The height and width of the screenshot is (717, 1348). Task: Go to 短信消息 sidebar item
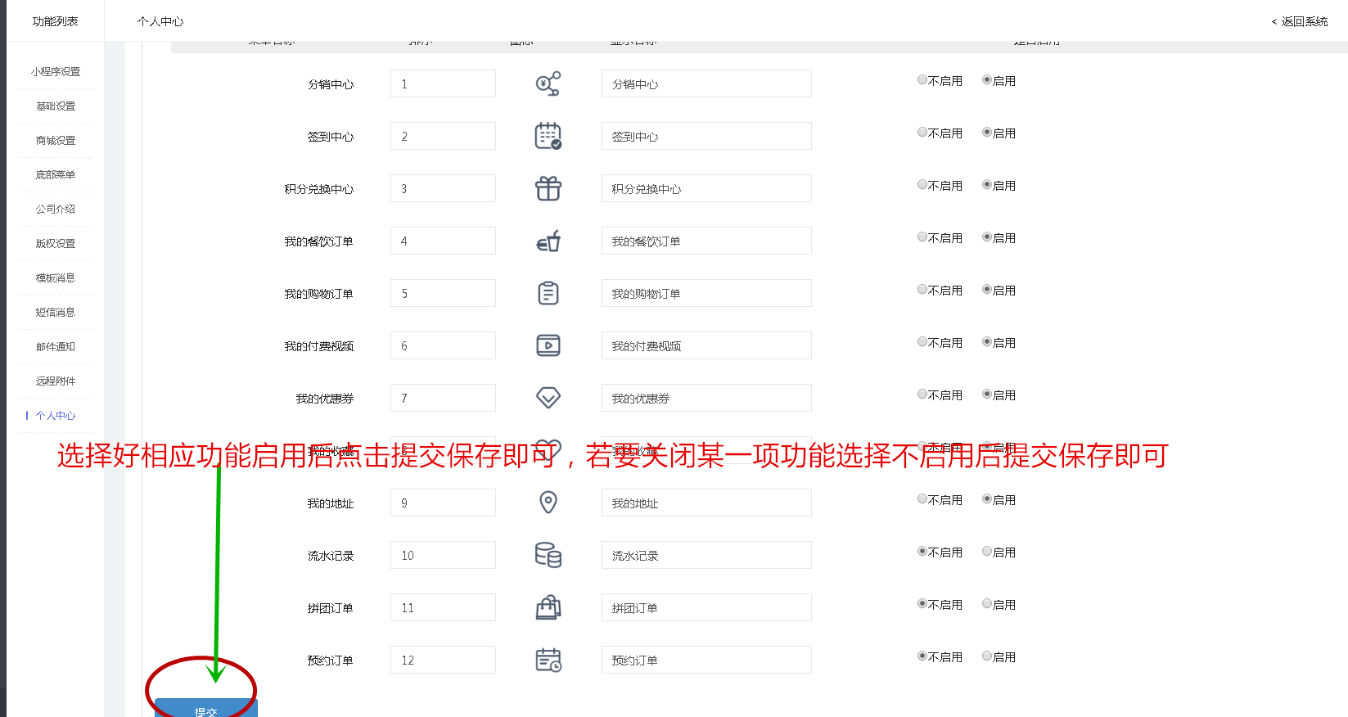(x=56, y=313)
